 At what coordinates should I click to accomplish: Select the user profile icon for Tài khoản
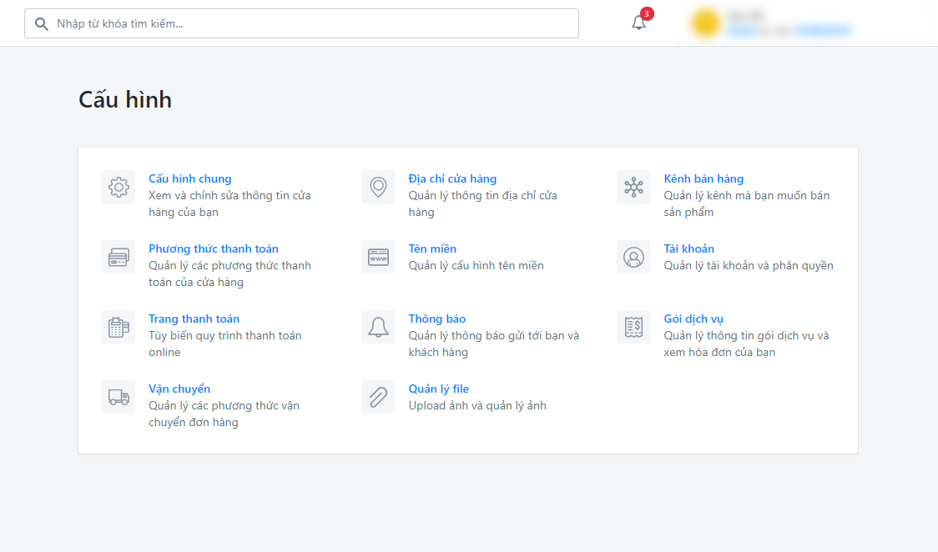(633, 257)
